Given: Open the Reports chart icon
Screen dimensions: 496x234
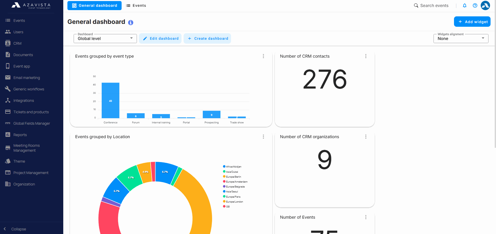Looking at the screenshot, I should coord(8,135).
